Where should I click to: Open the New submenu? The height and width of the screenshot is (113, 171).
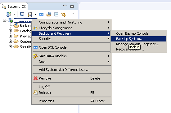[72, 62]
